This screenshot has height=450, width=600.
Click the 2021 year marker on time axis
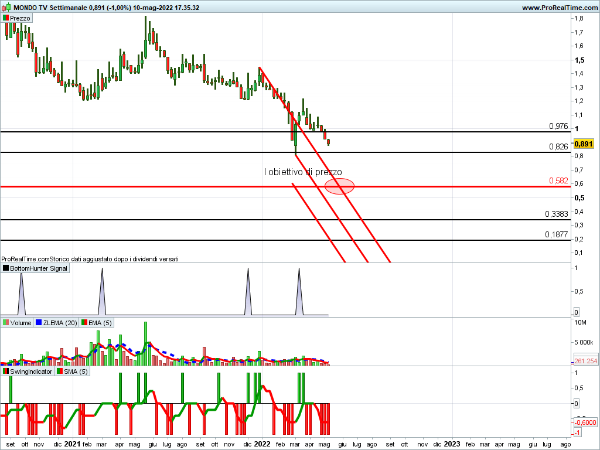click(72, 444)
